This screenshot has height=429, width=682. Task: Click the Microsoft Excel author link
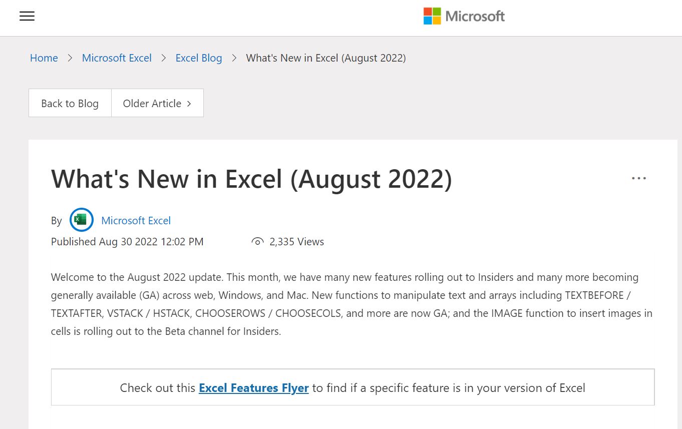[136, 220]
